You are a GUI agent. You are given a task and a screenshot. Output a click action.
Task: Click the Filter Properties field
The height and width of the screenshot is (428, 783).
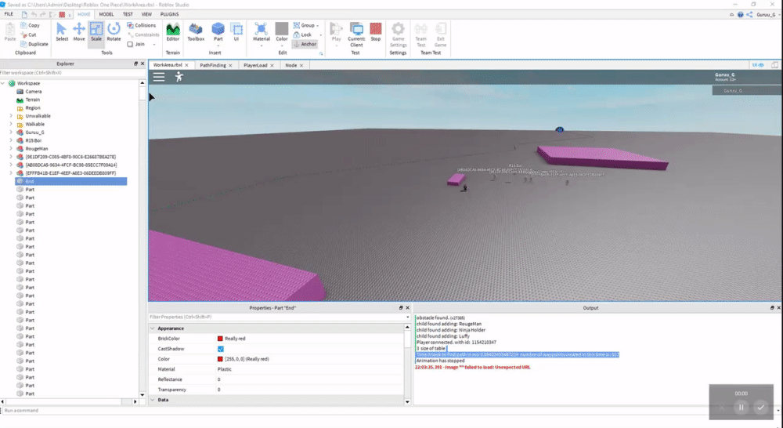coord(278,317)
